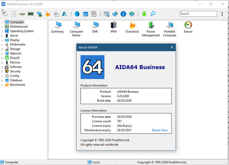This screenshot has width=229, height=165.
Task: Click the user silhouette toolbar icon
Action: (65, 14)
